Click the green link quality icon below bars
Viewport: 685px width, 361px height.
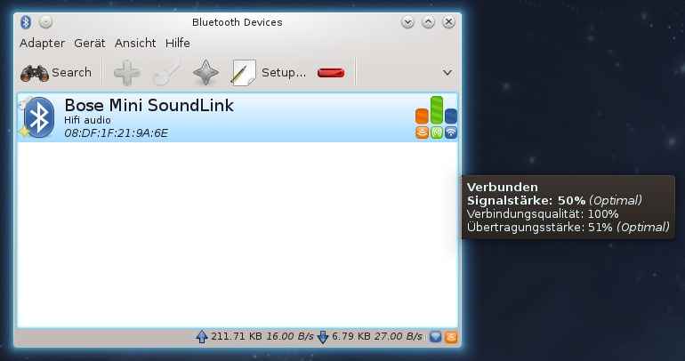pos(437,132)
